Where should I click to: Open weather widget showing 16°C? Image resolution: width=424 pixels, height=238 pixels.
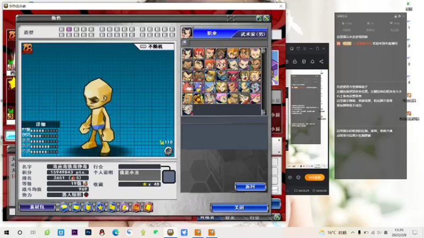[333, 232]
